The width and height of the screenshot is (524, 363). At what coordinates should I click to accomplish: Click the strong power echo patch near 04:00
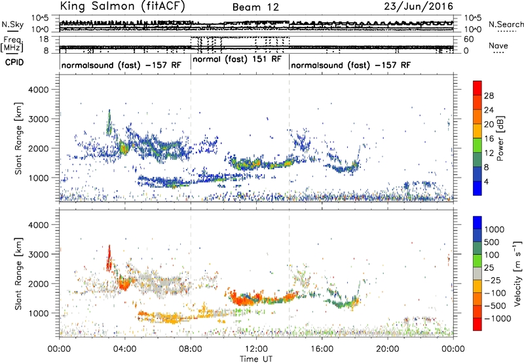click(124, 147)
